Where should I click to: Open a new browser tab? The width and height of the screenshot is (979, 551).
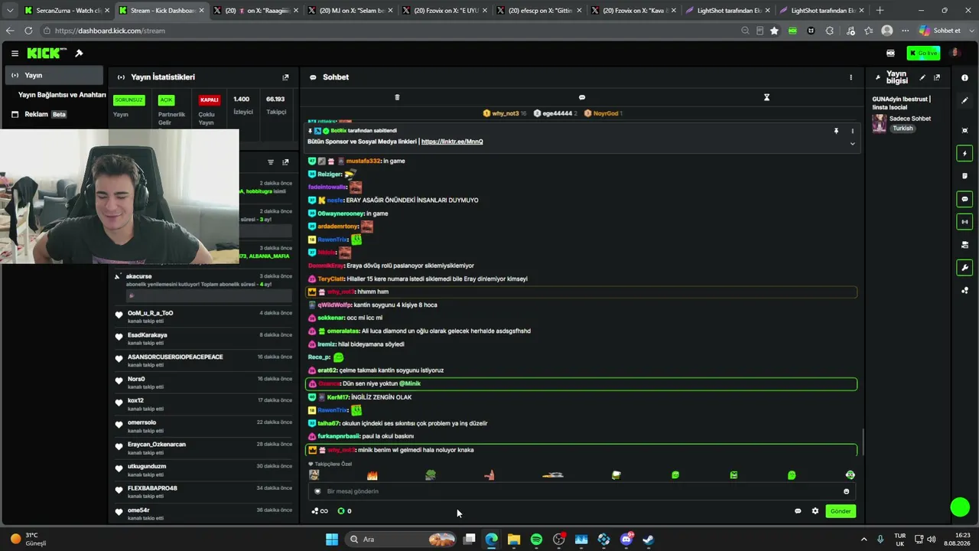click(x=880, y=11)
